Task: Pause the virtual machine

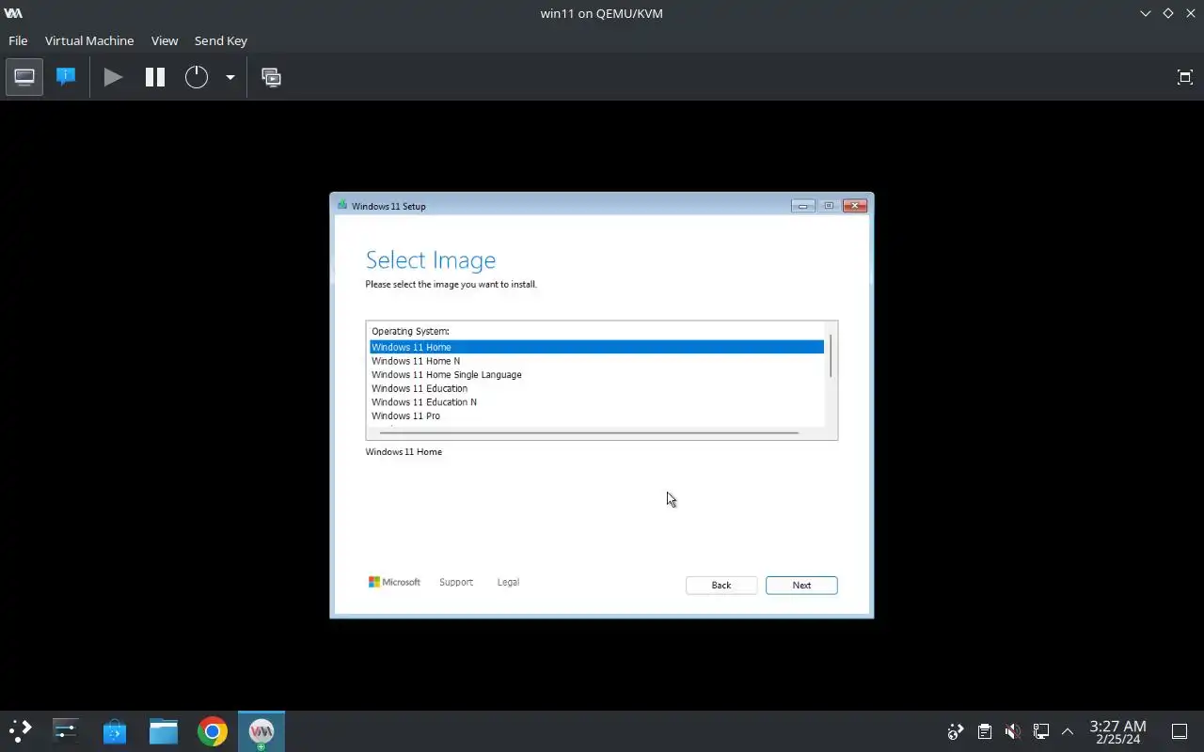Action: tap(155, 77)
